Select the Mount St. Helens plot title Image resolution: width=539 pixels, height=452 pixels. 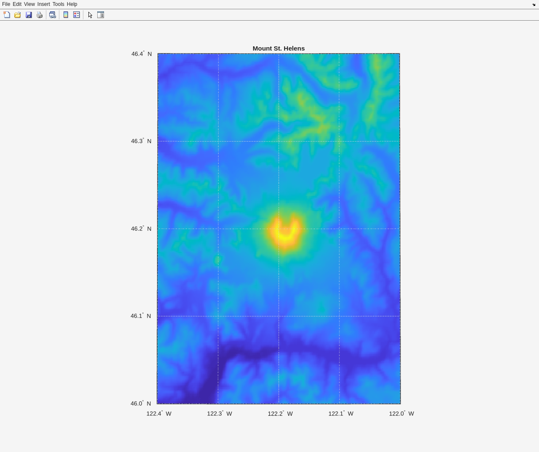point(278,48)
